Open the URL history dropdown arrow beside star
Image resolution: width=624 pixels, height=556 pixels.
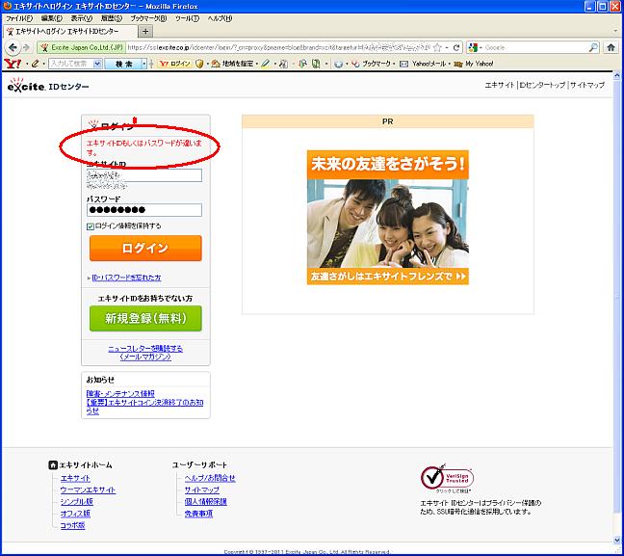[447, 48]
